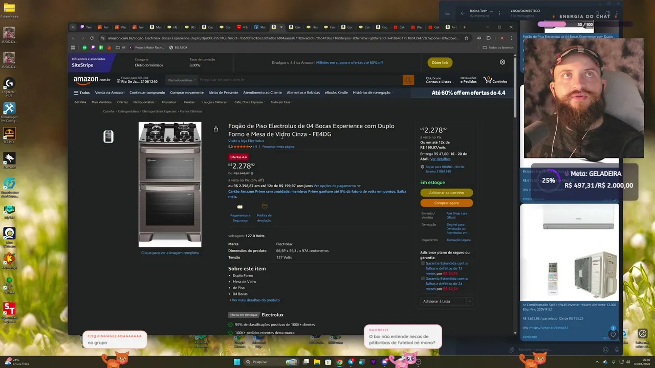
Task: Open the Adicionar à Lista dropdown arrow
Action: [469, 301]
